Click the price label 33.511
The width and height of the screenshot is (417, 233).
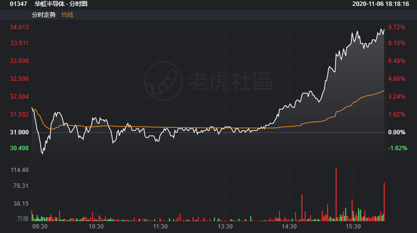click(x=19, y=43)
